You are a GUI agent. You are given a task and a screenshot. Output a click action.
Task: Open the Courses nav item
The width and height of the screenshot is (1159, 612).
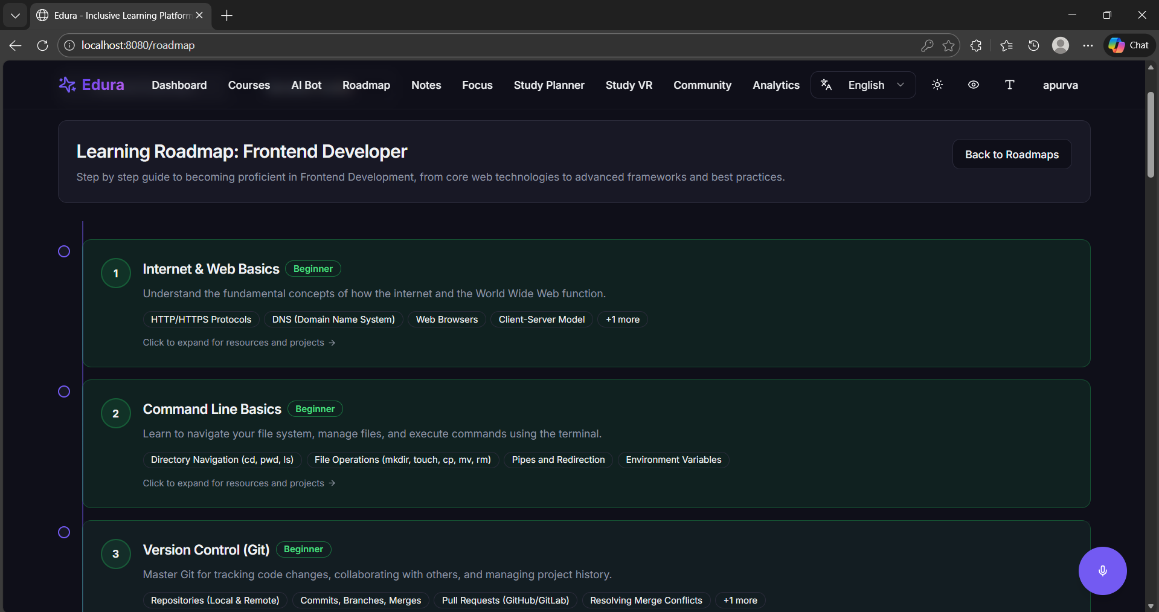point(249,85)
